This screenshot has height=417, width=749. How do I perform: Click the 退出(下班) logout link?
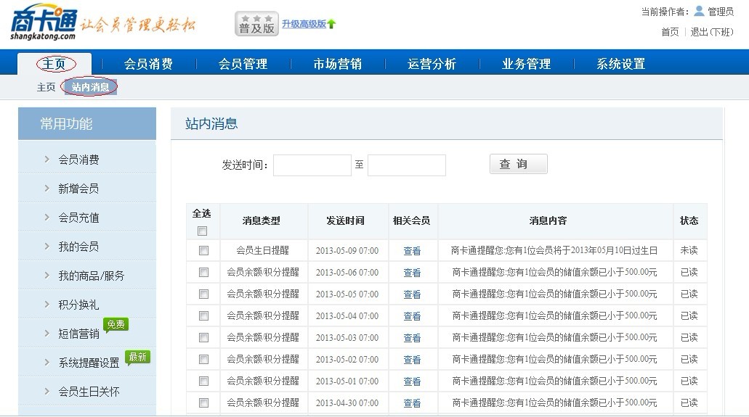711,32
